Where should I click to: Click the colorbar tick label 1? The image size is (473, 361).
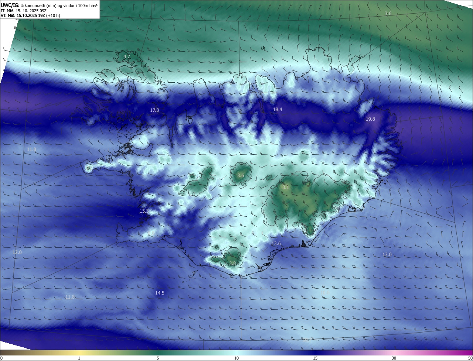coord(79,358)
